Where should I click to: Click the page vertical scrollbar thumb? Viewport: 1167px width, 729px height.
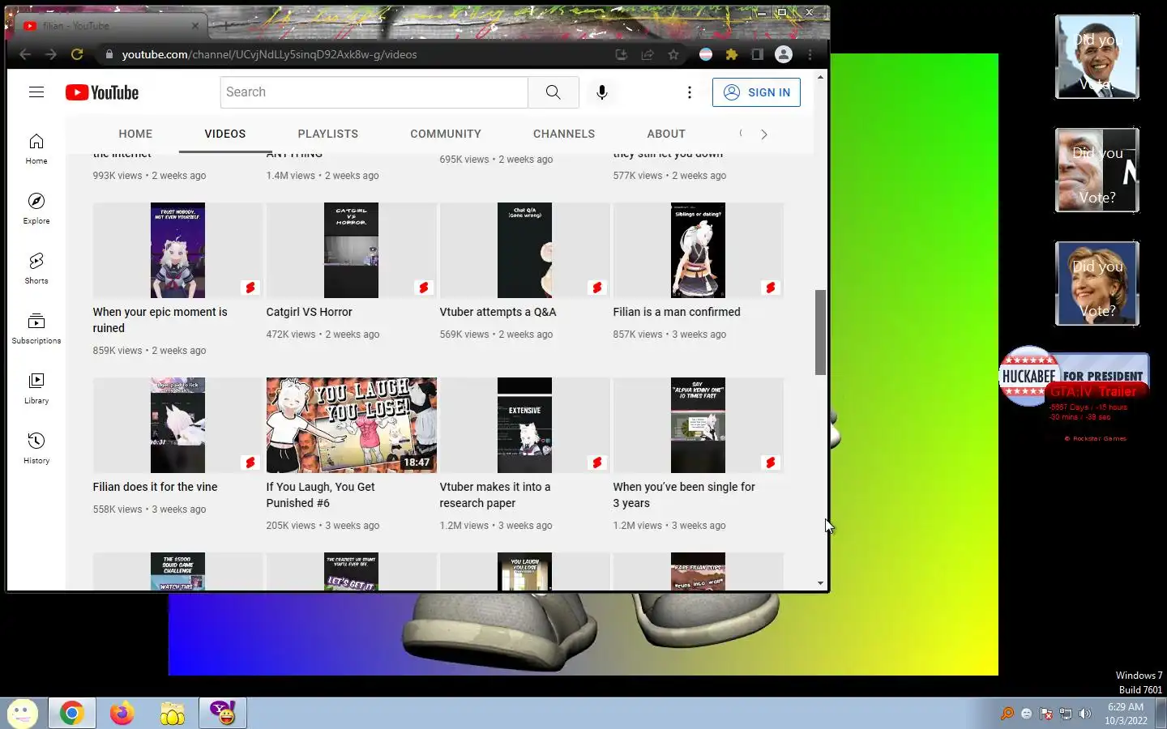coord(820,332)
